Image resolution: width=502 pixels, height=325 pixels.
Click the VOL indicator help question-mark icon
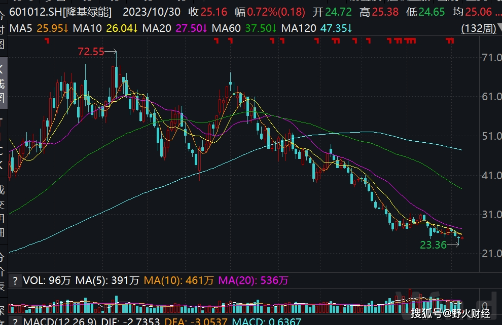(x=15, y=280)
